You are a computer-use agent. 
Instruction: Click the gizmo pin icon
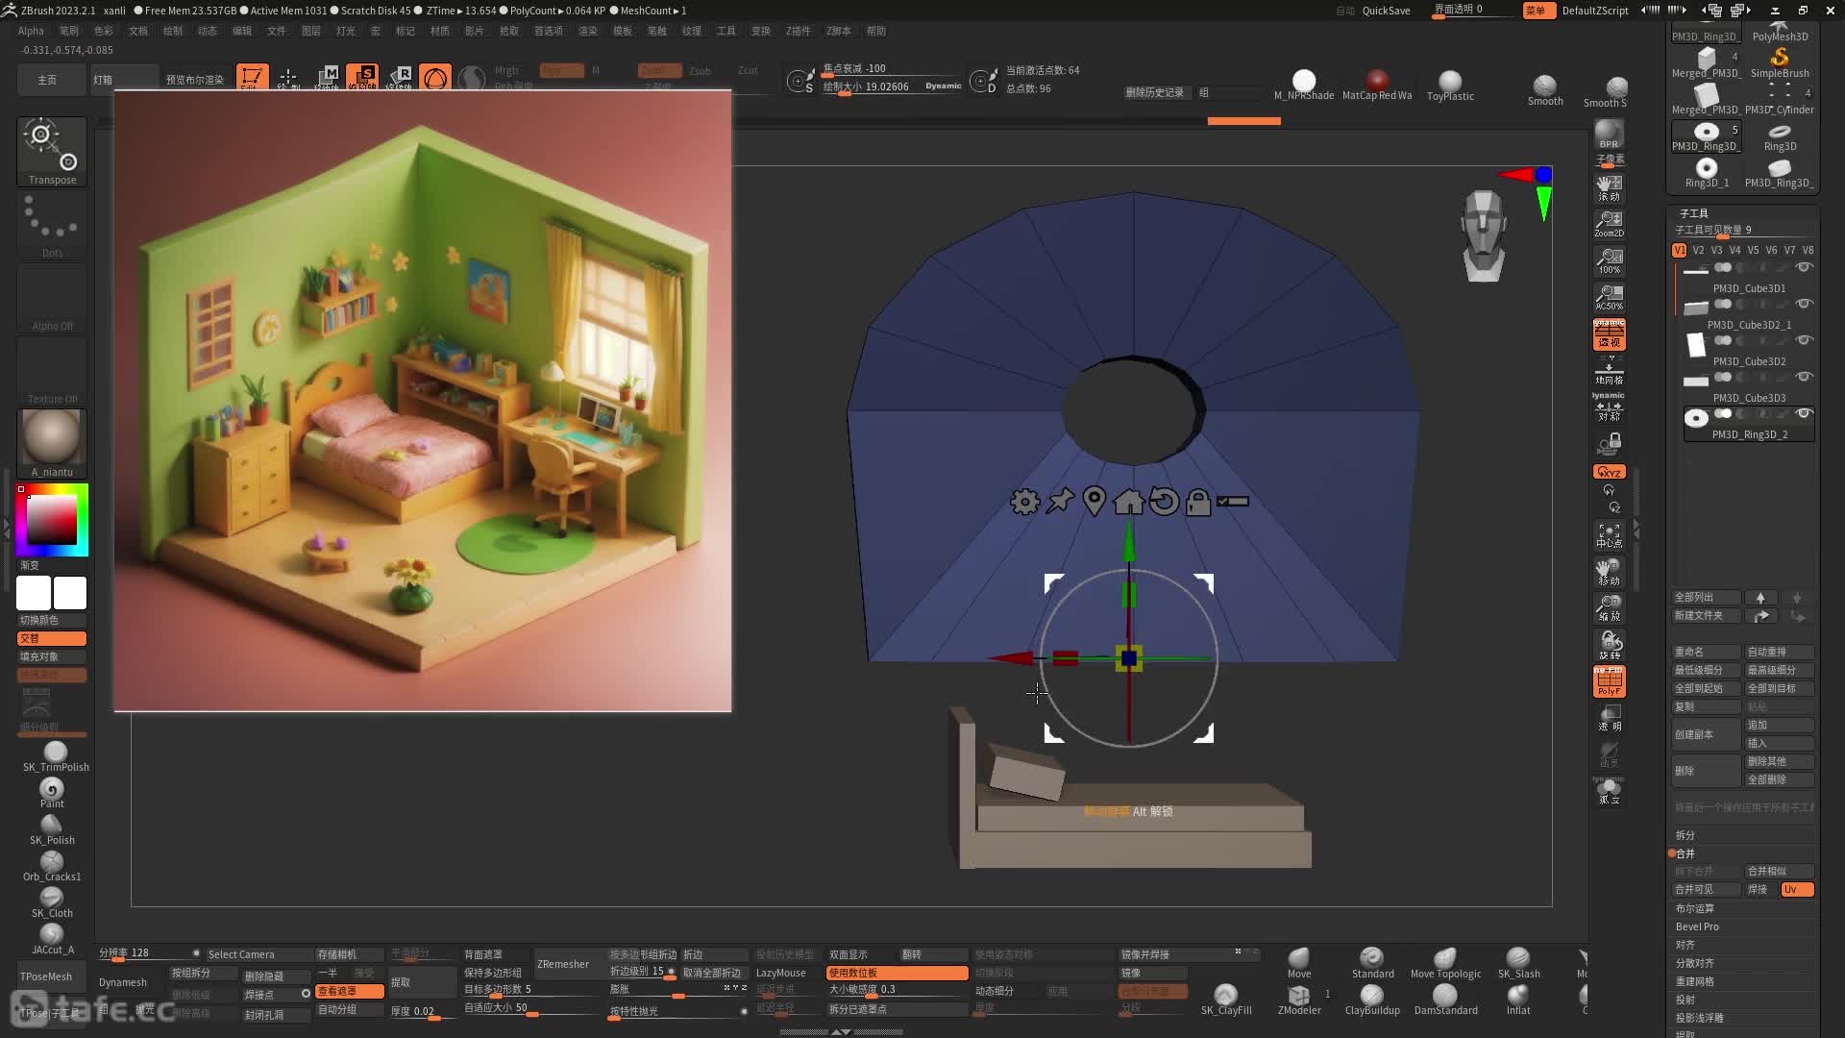tap(1060, 501)
